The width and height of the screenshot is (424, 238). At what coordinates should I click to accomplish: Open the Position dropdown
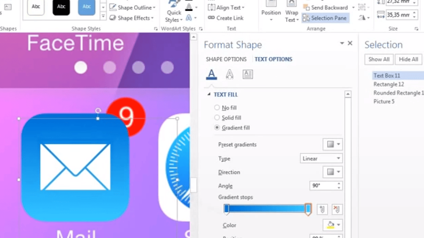tap(271, 12)
